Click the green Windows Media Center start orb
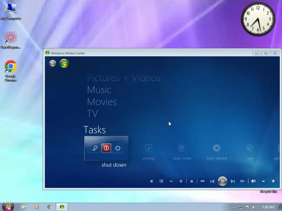 pyautogui.click(x=64, y=63)
